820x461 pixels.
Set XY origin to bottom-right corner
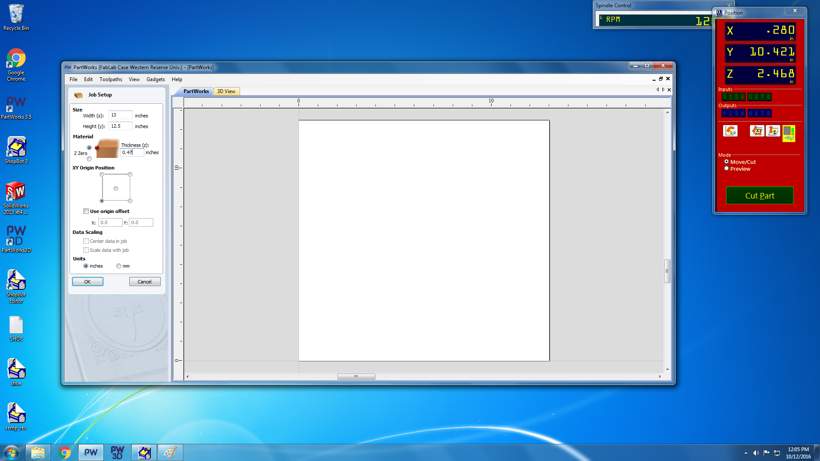pyautogui.click(x=130, y=201)
